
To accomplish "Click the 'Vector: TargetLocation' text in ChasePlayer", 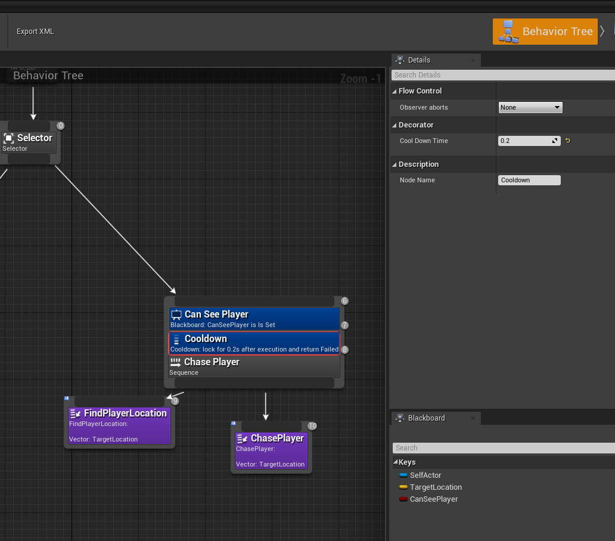I will tap(270, 464).
